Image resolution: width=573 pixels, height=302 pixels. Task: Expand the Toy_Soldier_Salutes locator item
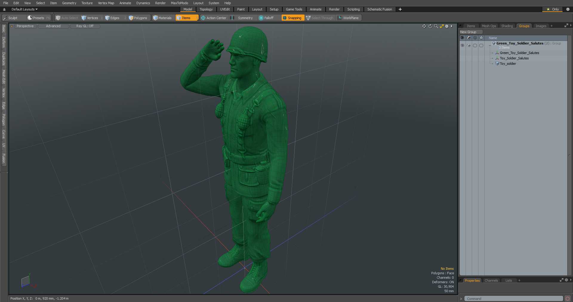click(x=492, y=58)
